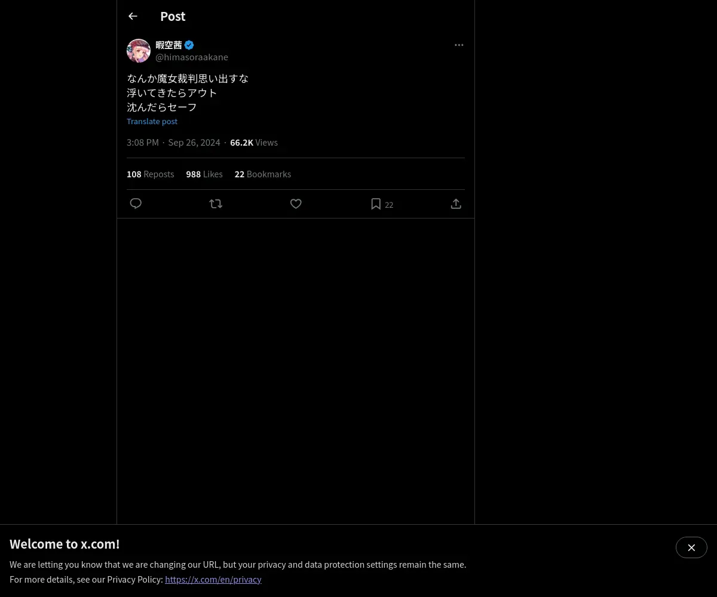View the 988 Likes list
The width and height of the screenshot is (717, 597).
click(204, 174)
